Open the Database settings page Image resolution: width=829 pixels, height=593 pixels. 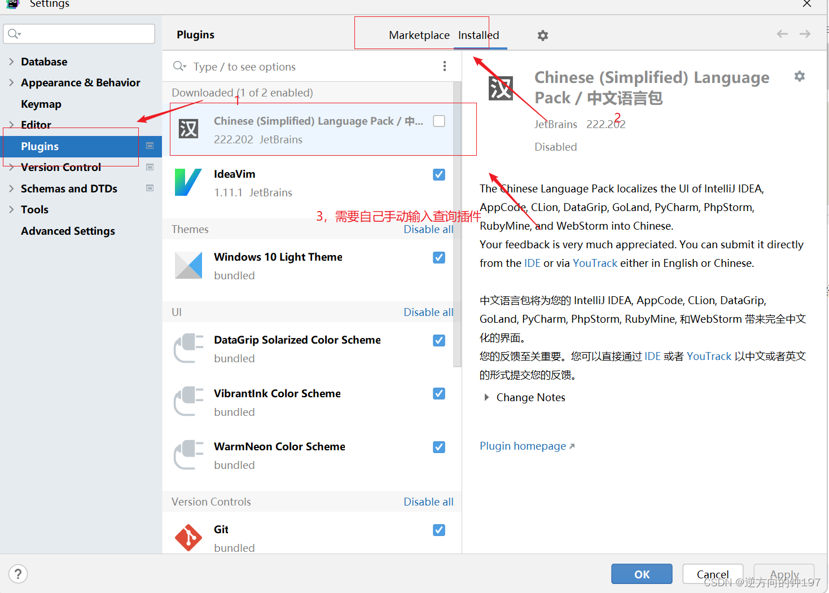(44, 62)
